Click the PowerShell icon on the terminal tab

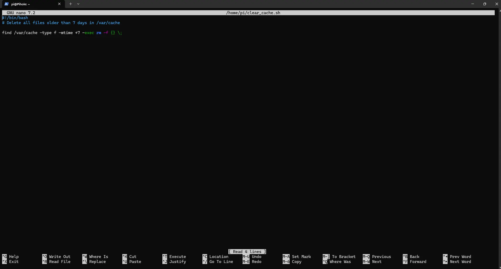(7, 4)
